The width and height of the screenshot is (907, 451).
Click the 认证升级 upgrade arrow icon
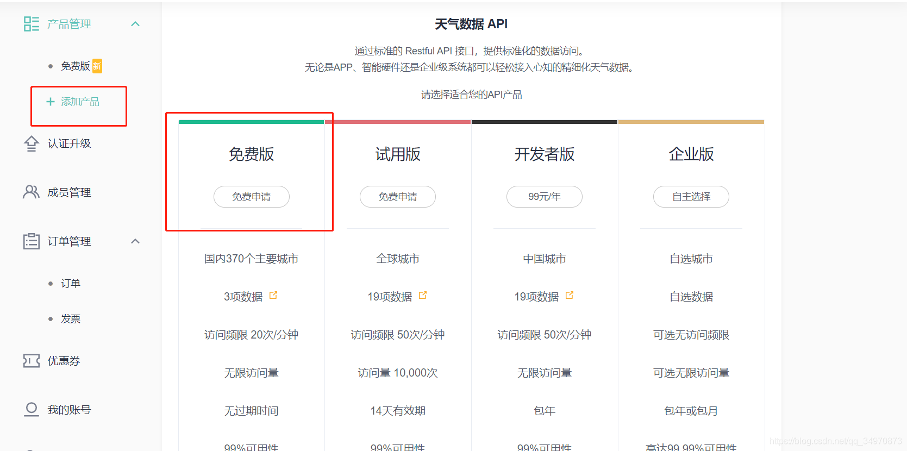pyautogui.click(x=32, y=143)
